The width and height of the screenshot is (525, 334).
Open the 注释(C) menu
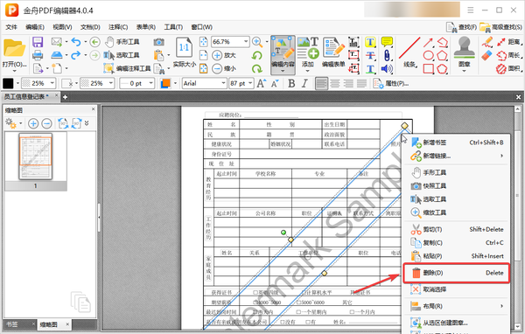tap(118, 27)
